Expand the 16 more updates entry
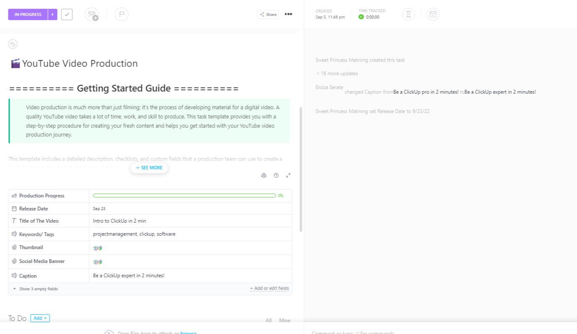 [337, 74]
